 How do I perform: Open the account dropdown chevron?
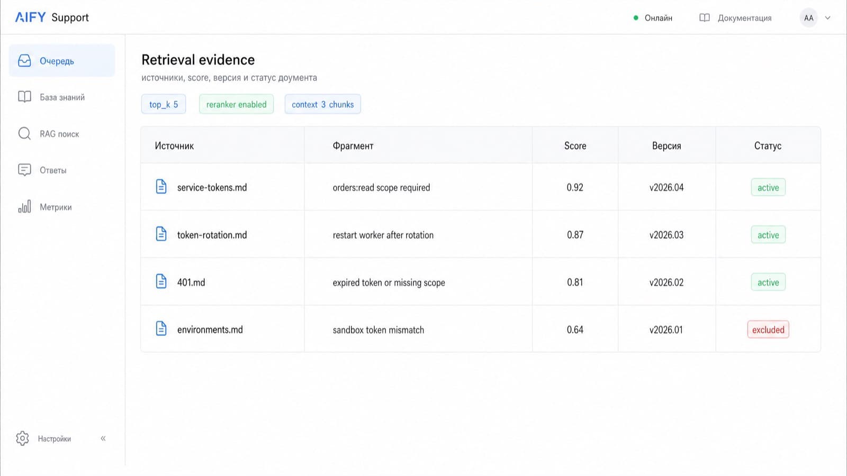tap(827, 18)
